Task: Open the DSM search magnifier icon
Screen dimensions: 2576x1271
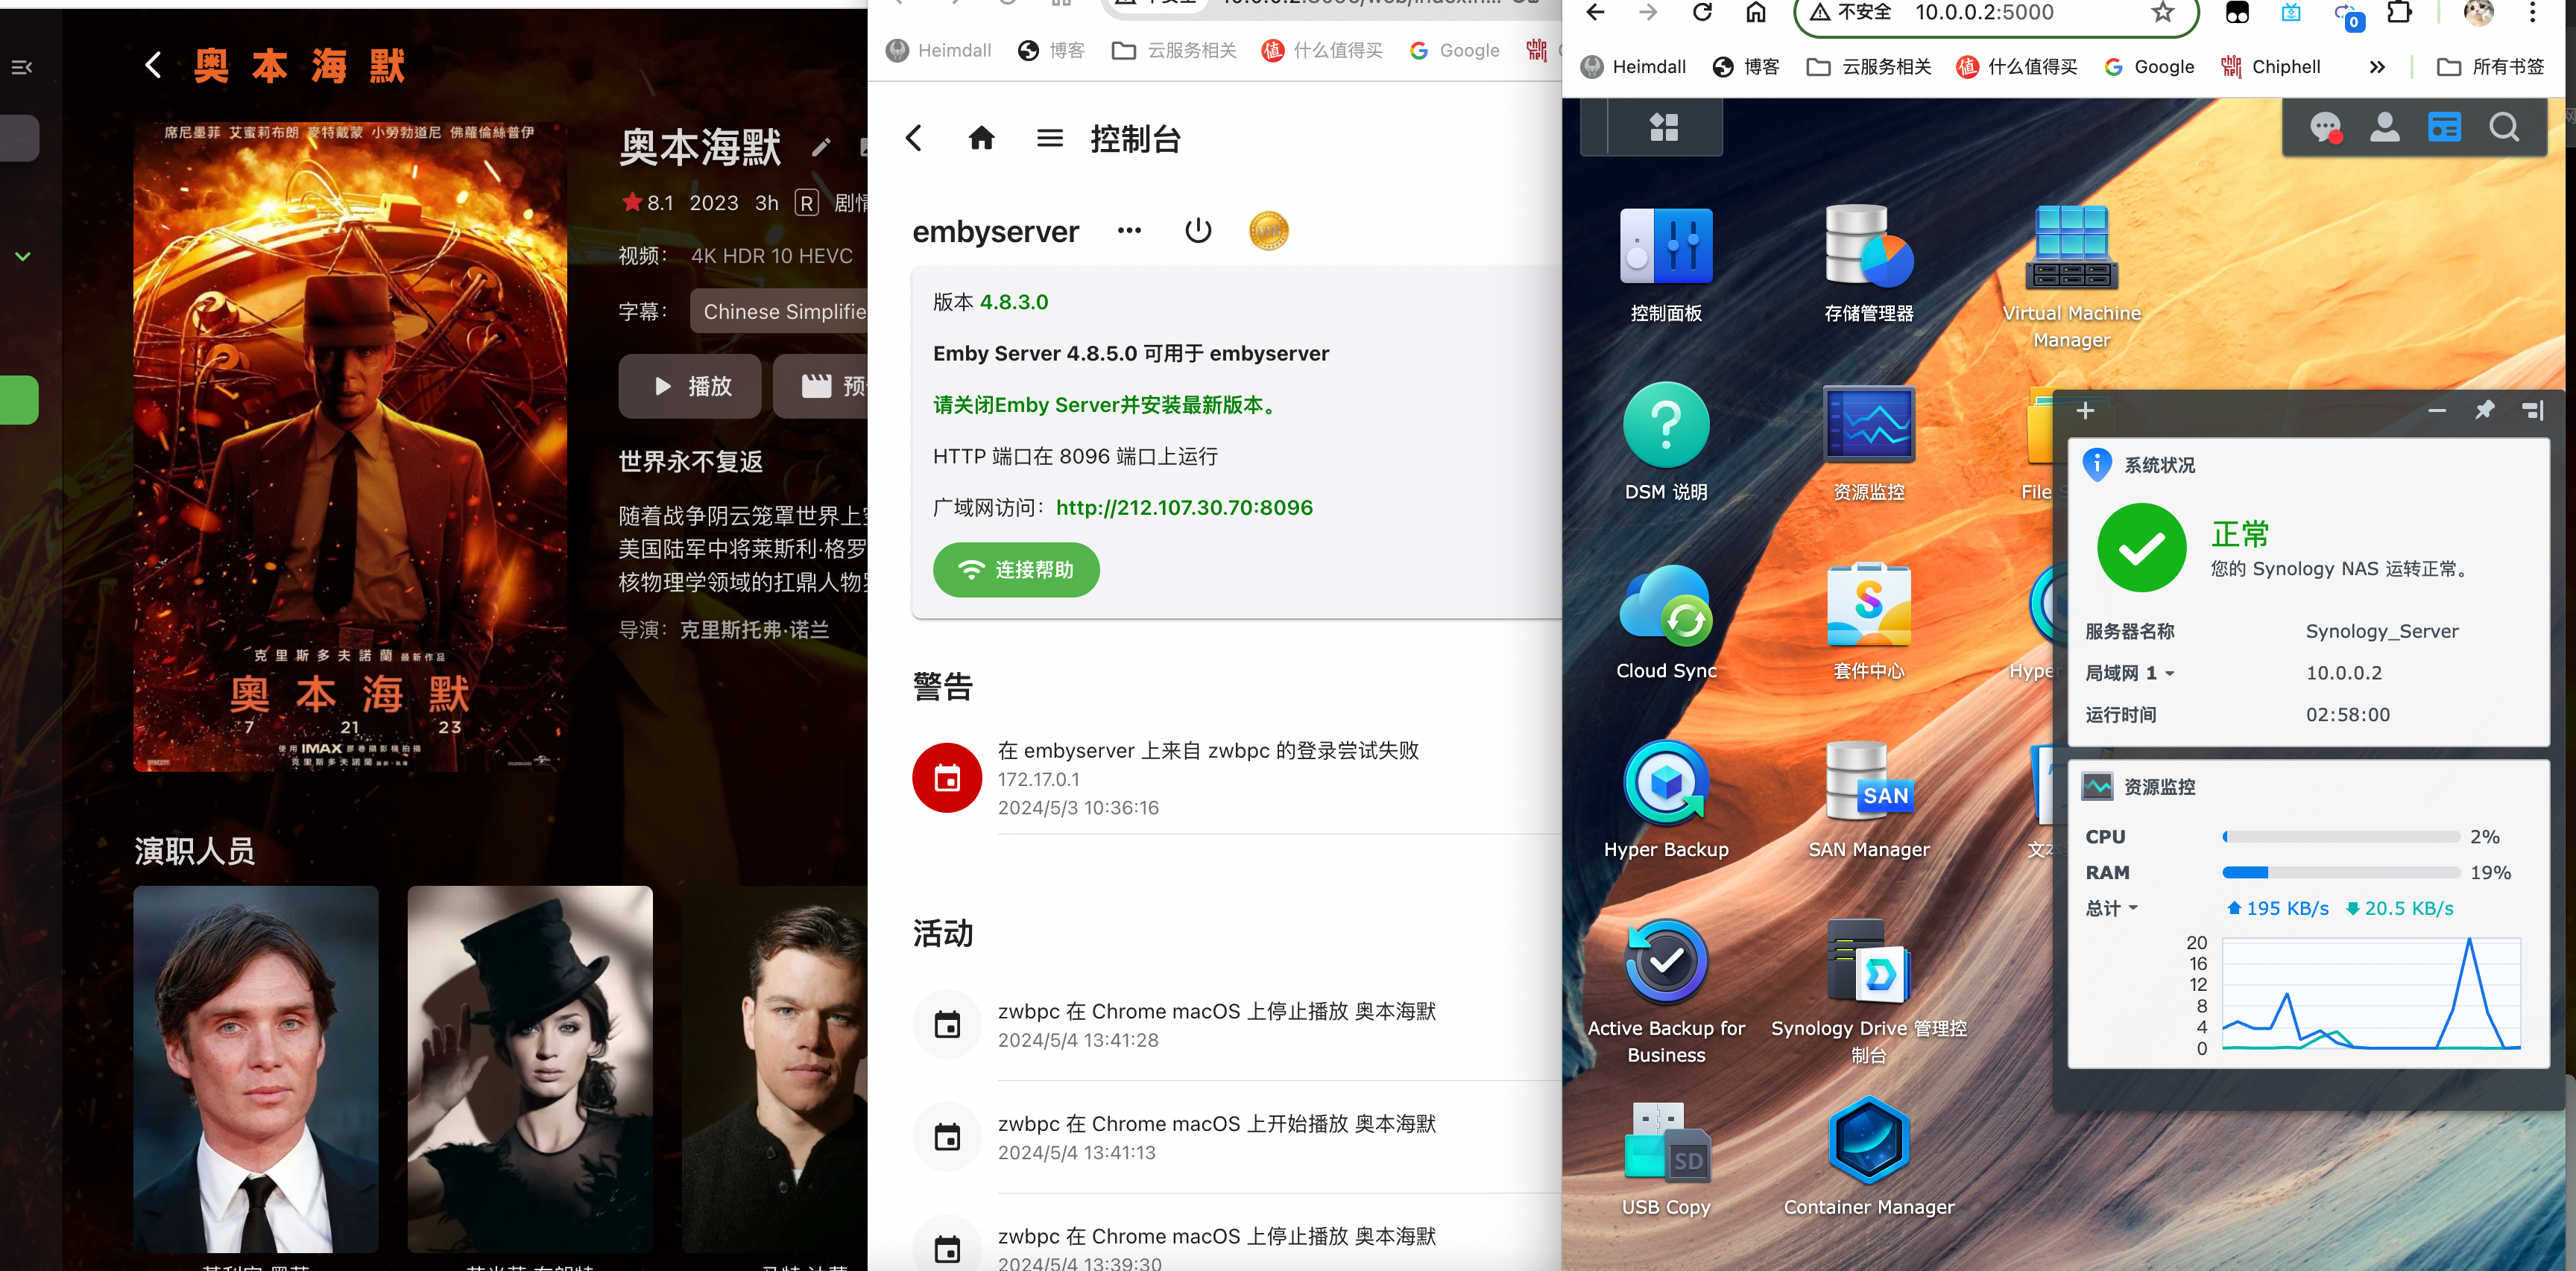Action: pyautogui.click(x=2504, y=127)
